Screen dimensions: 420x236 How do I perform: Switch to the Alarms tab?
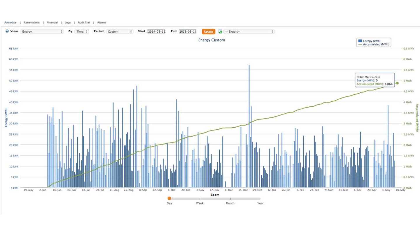coord(101,22)
